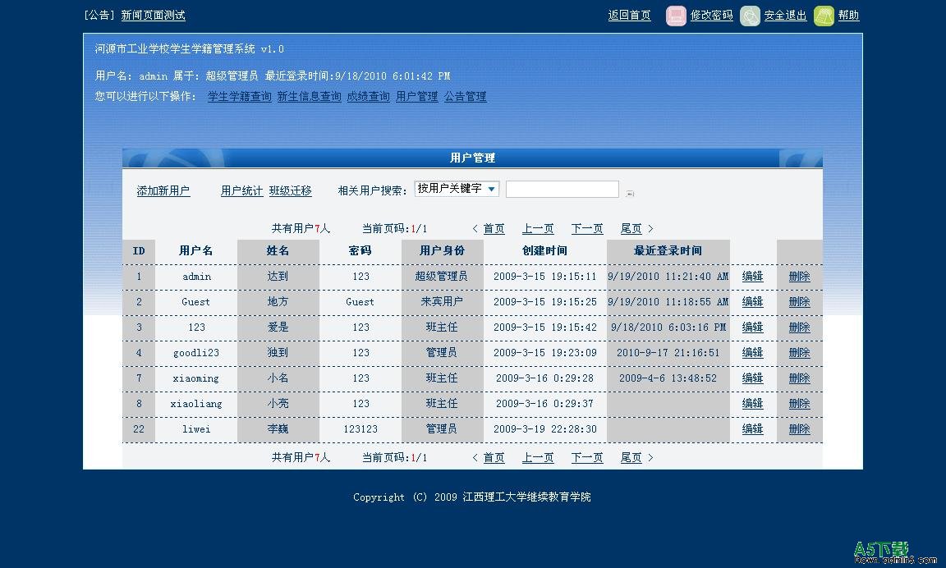Click the 用户名 column header
The image size is (946, 568).
pyautogui.click(x=196, y=251)
